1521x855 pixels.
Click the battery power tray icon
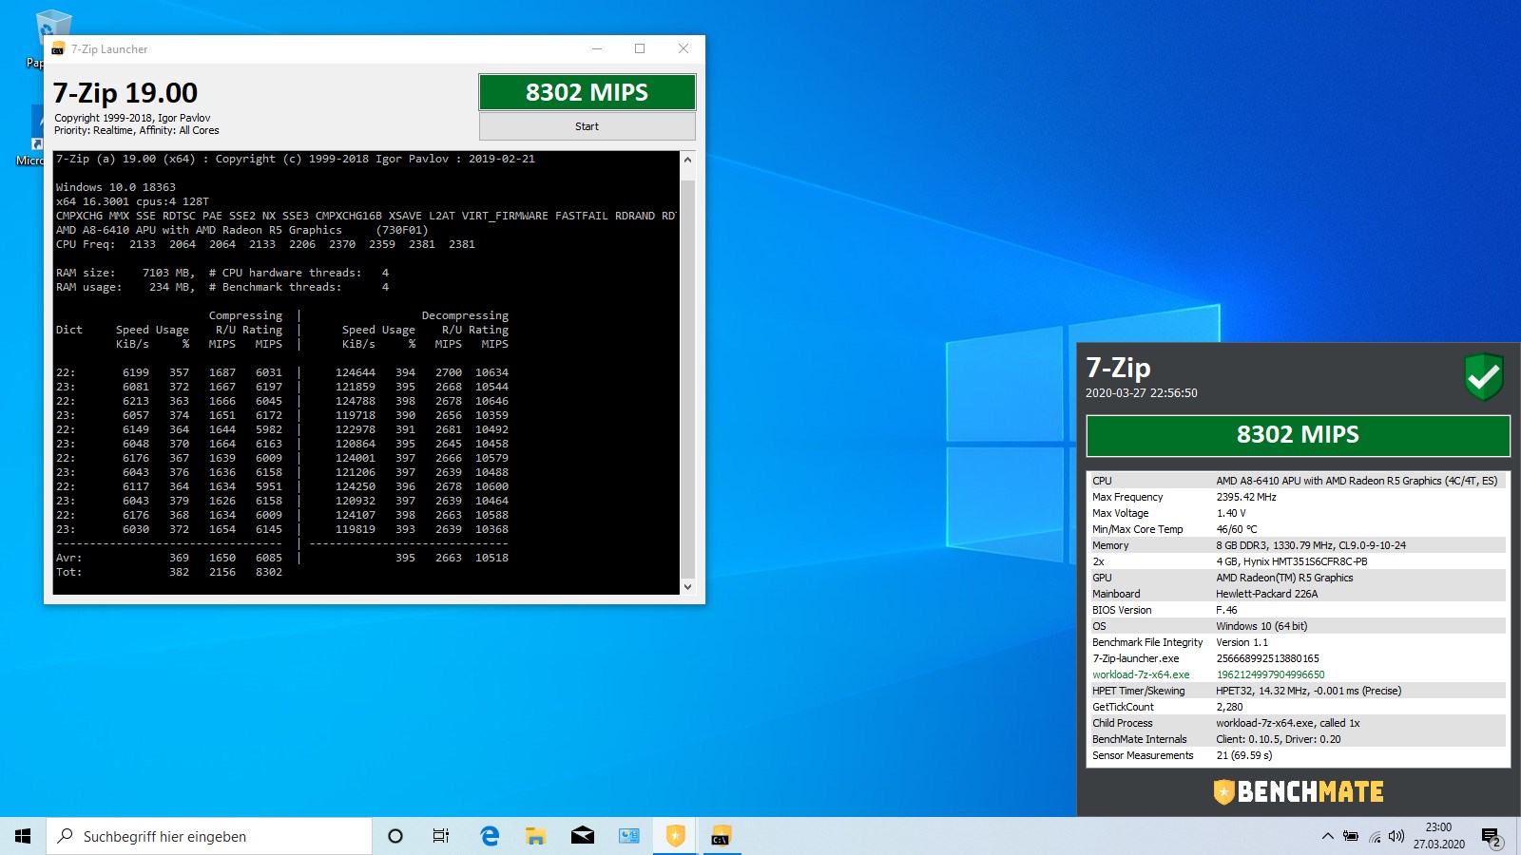click(x=1351, y=836)
